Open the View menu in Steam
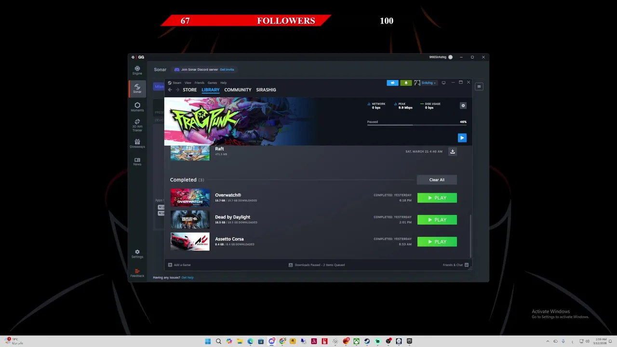Image resolution: width=617 pixels, height=347 pixels. point(188,83)
